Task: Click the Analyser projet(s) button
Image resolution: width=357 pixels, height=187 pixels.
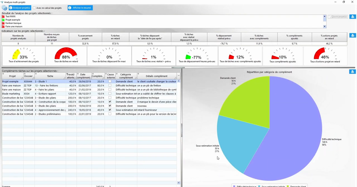Action: pos(20,8)
